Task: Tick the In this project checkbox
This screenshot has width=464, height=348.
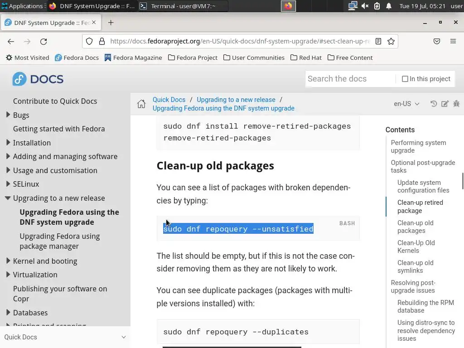Action: [405, 79]
